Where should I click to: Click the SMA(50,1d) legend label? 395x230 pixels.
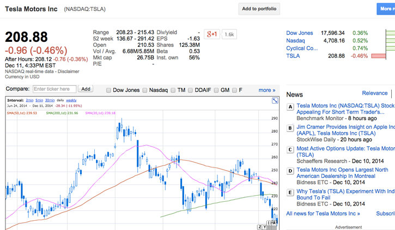pos(22,113)
